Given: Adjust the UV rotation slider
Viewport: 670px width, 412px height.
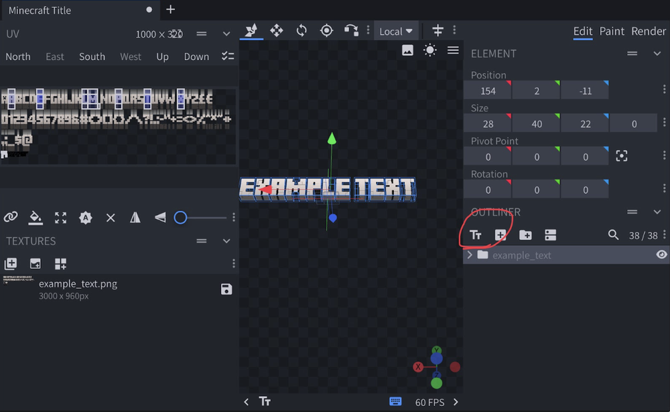Looking at the screenshot, I should tap(200, 218).
